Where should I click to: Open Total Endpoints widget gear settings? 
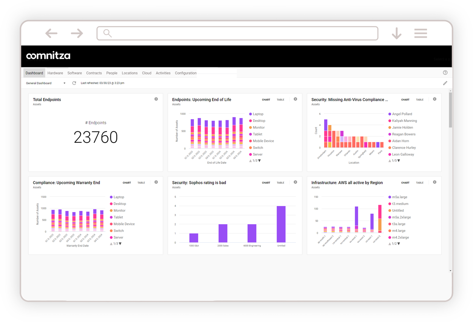pyautogui.click(x=156, y=99)
